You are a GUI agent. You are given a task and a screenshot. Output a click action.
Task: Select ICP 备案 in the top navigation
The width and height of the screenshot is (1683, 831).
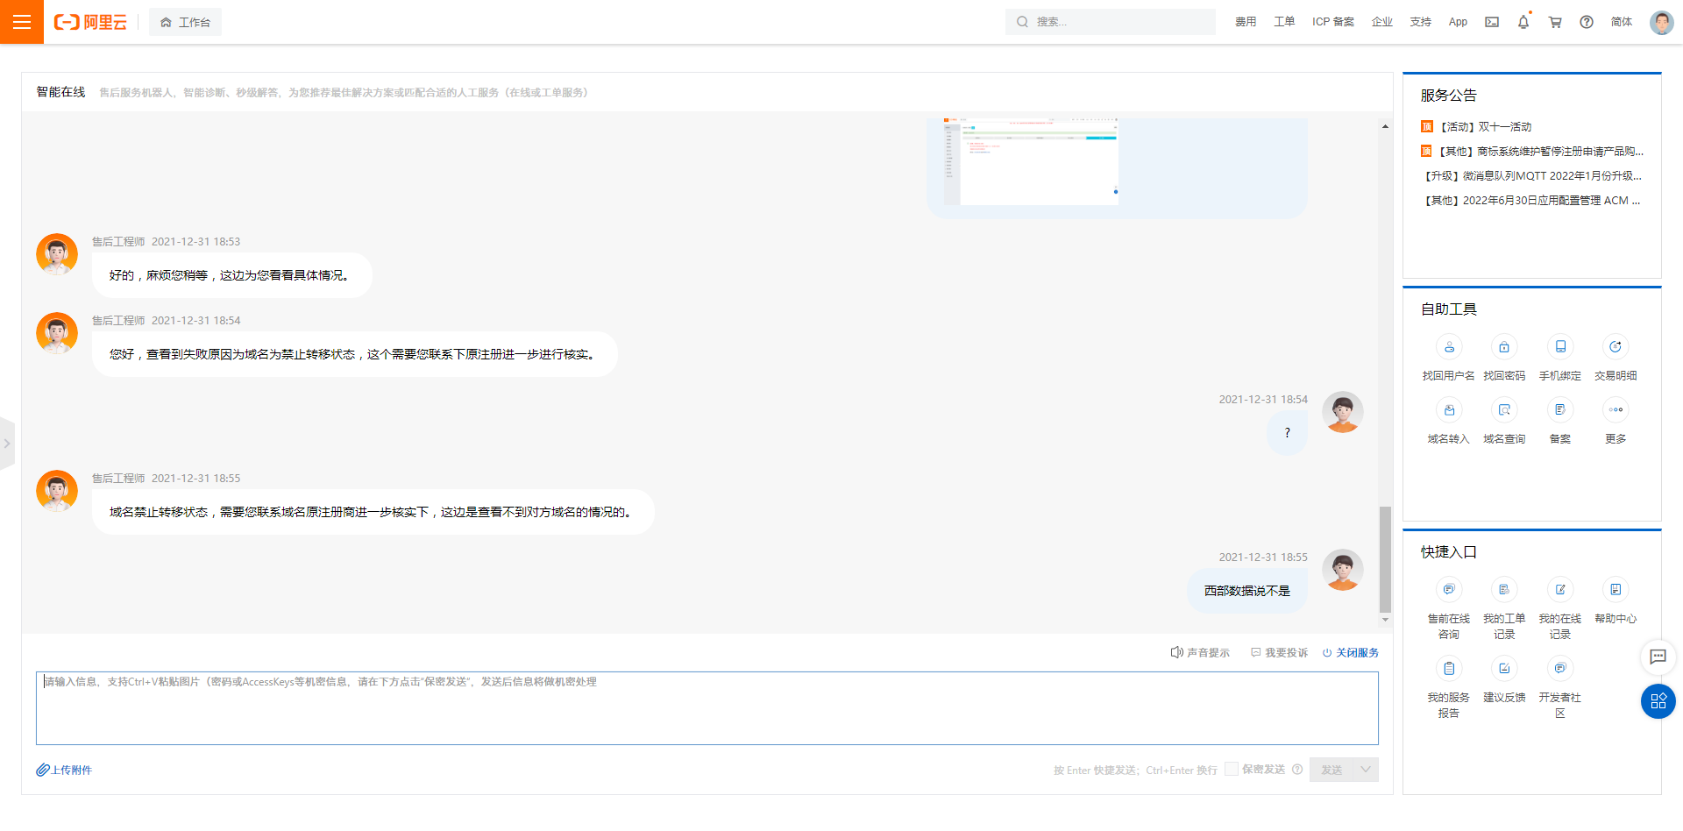(1333, 22)
